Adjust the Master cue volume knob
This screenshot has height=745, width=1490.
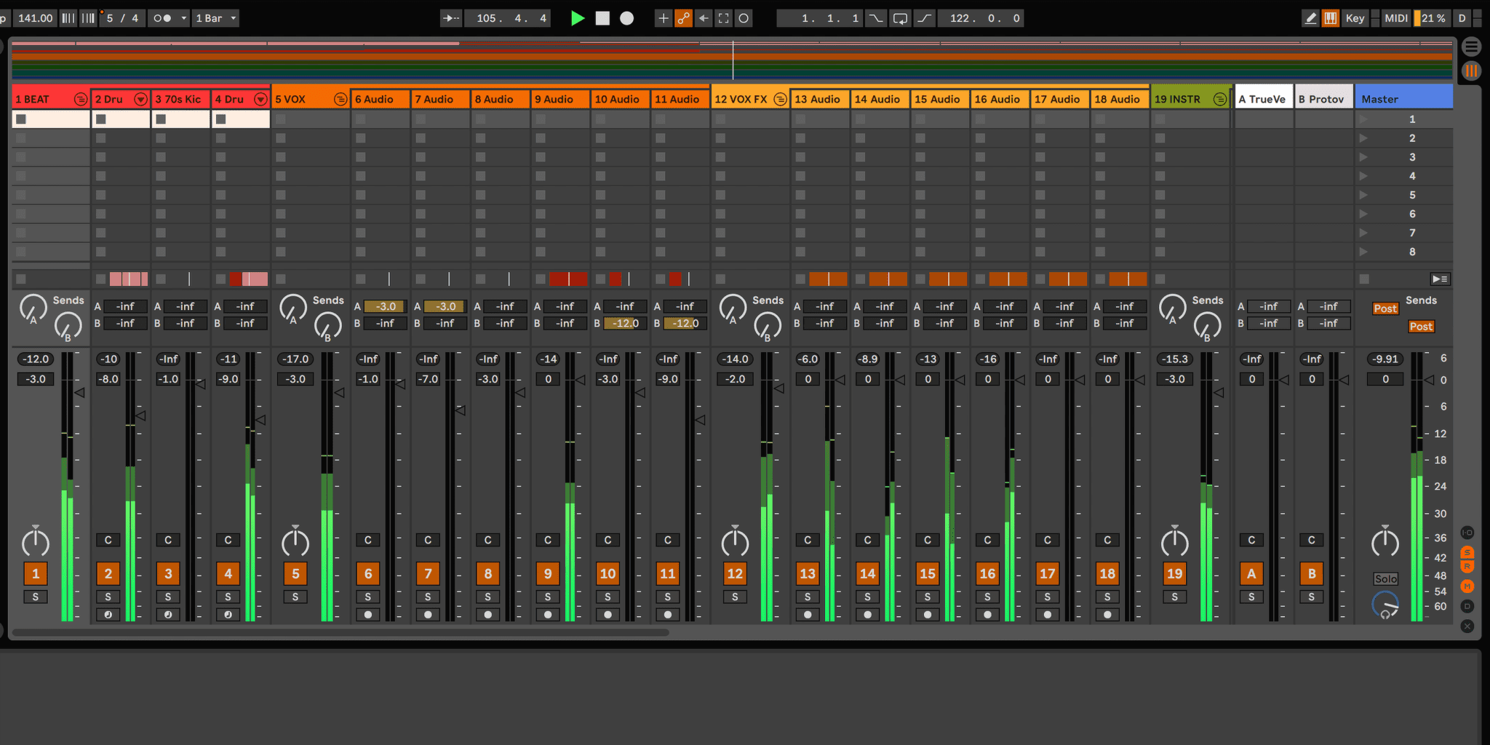pyautogui.click(x=1385, y=605)
